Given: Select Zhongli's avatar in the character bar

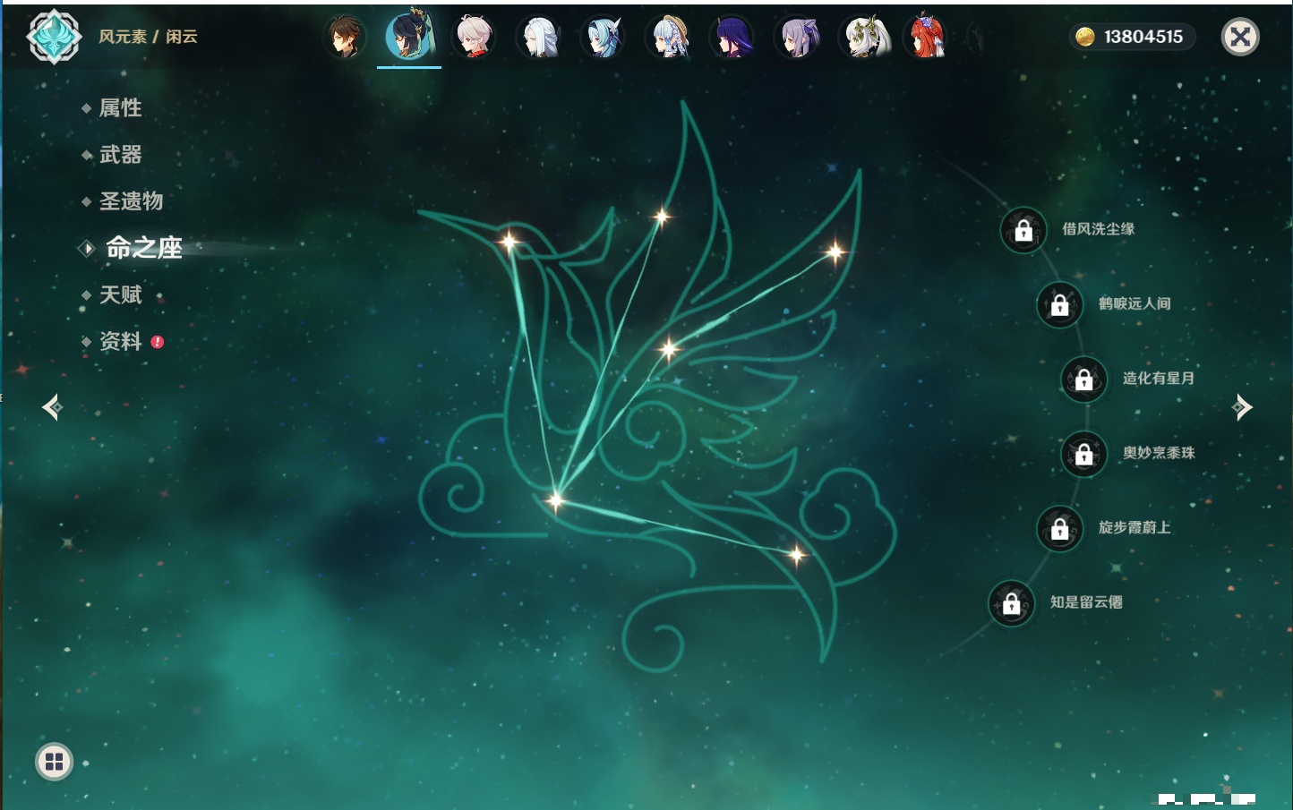Looking at the screenshot, I should pos(345,38).
